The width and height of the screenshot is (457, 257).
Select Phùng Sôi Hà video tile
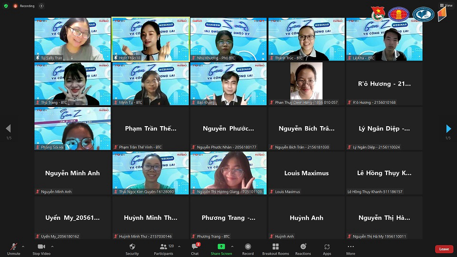72,128
